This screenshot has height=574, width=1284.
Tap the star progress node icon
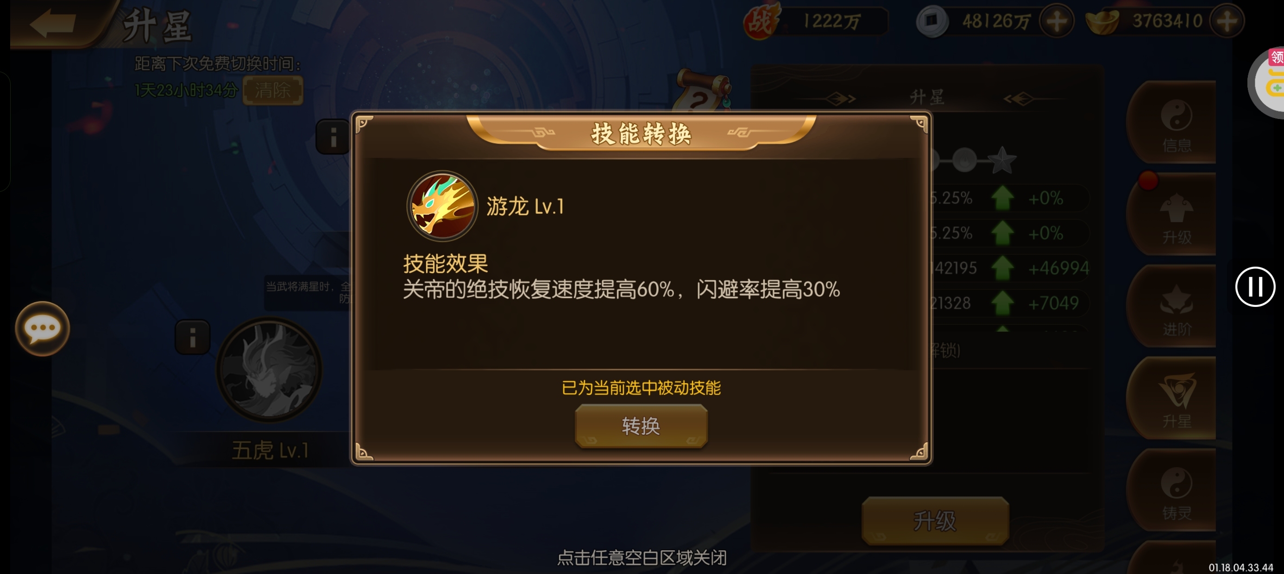[x=1001, y=160]
